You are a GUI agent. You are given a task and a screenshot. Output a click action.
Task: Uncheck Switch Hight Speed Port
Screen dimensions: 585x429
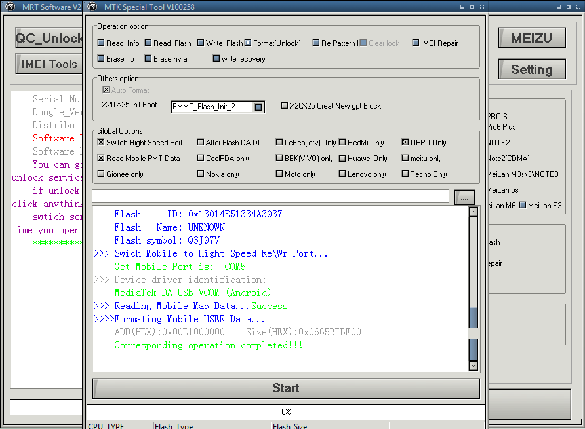click(101, 142)
